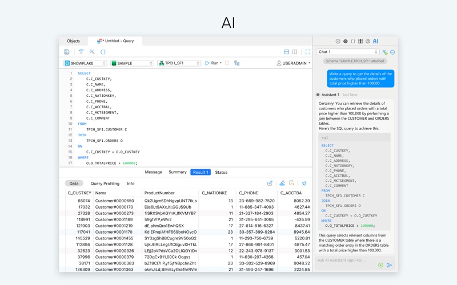Select the Result 1 tab

coord(201,172)
